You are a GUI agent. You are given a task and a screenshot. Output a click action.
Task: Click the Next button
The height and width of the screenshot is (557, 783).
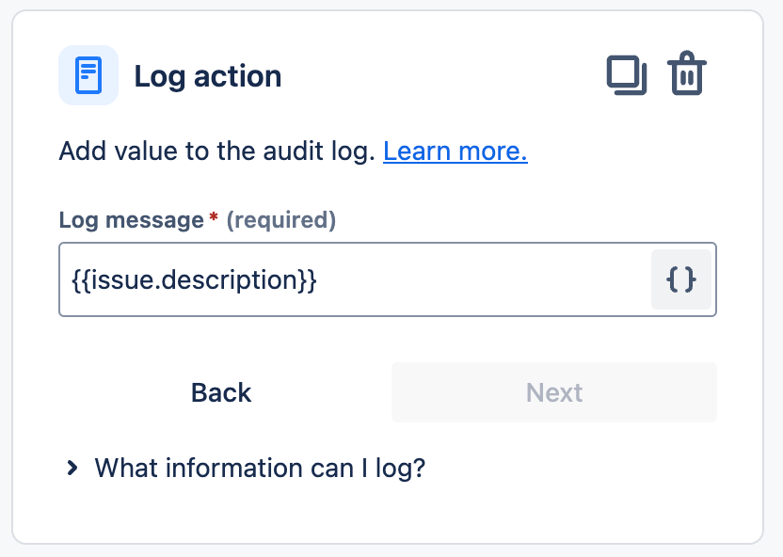553,392
